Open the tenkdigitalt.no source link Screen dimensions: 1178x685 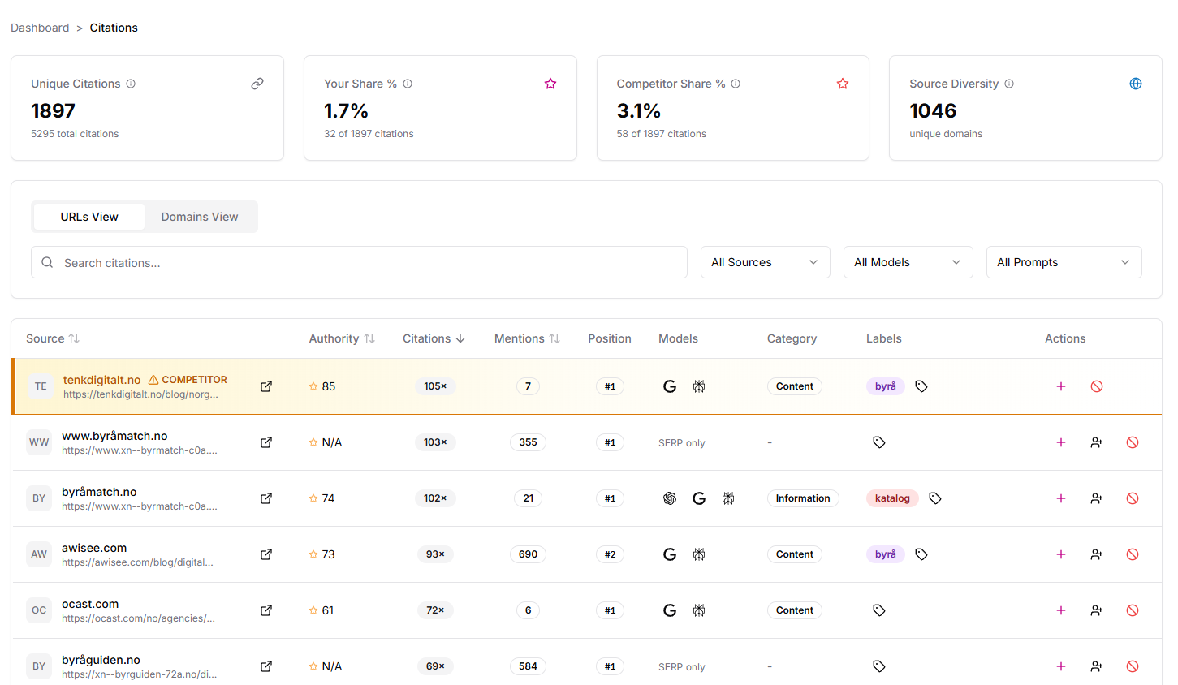(x=101, y=379)
